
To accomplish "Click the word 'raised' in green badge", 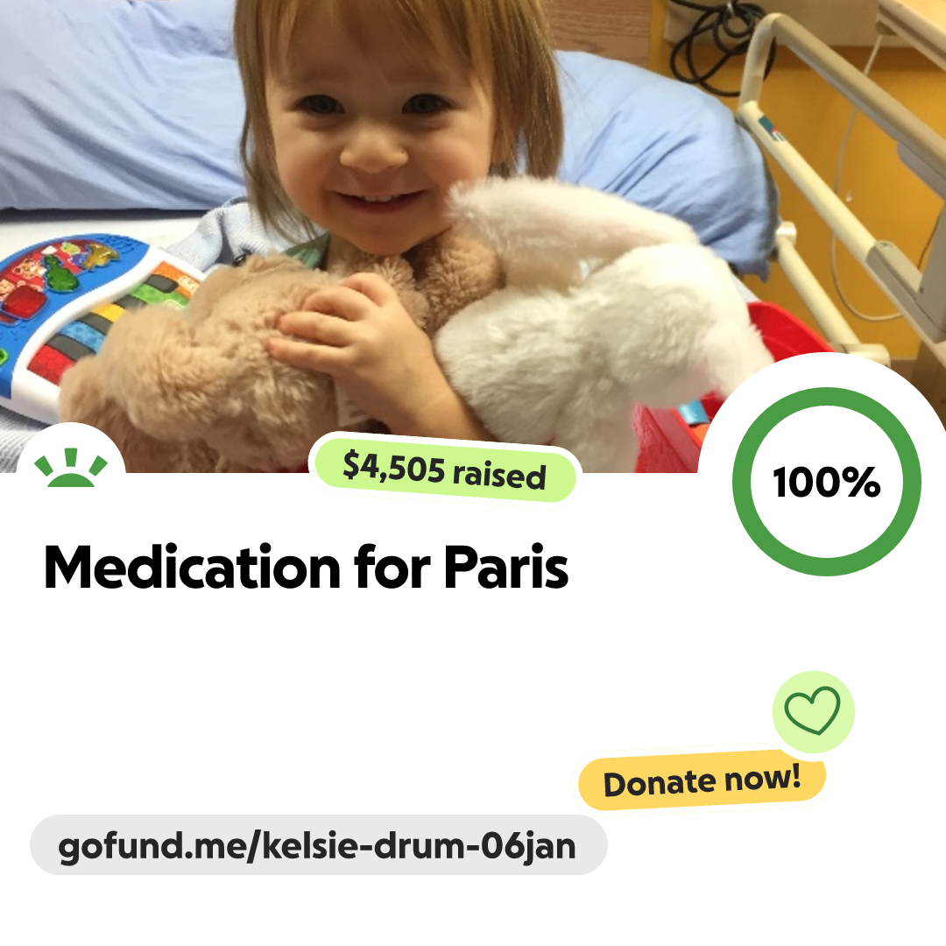I will click(x=499, y=476).
